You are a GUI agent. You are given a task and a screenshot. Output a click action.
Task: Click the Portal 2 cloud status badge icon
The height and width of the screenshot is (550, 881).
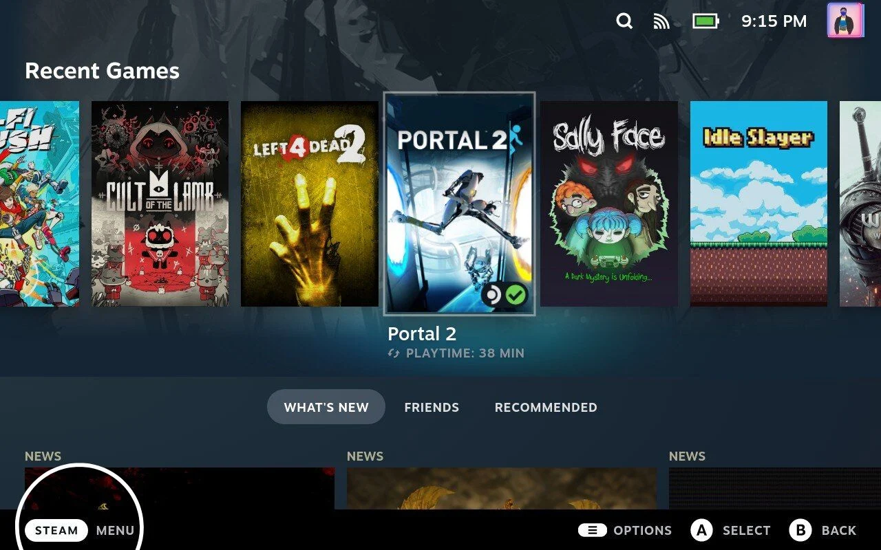click(x=493, y=295)
